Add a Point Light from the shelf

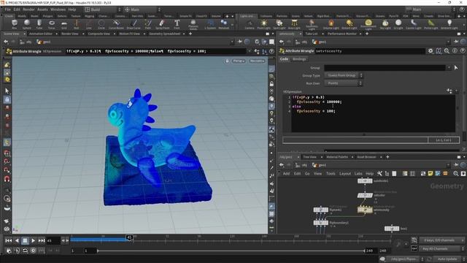tap(264, 24)
